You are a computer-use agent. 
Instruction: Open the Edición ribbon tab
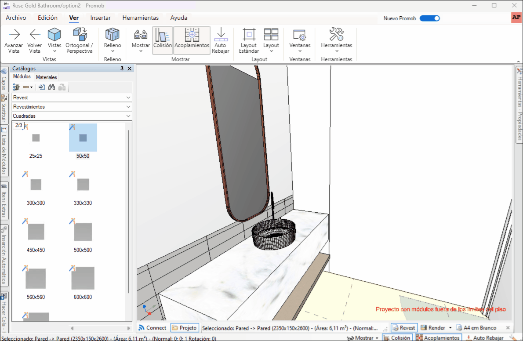48,18
